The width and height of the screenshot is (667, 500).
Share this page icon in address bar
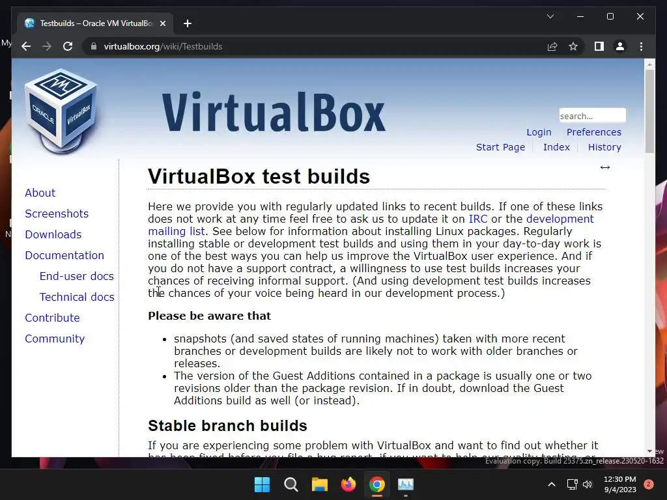tap(552, 46)
